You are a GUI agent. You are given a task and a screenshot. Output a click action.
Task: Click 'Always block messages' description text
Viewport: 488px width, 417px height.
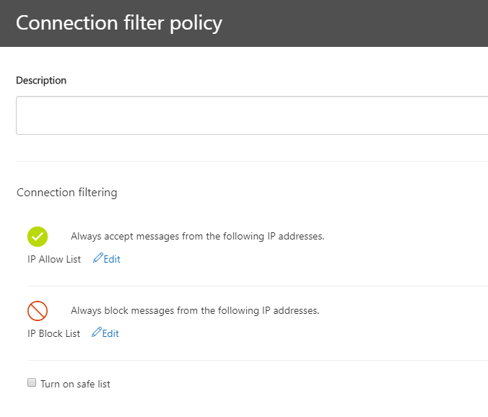[x=195, y=311]
